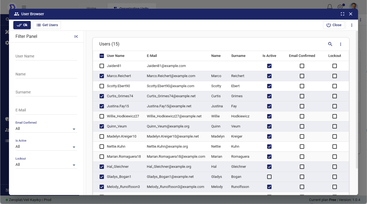The image size is (367, 204).
Task: Click the Surname filter input field
Action: point(46,92)
